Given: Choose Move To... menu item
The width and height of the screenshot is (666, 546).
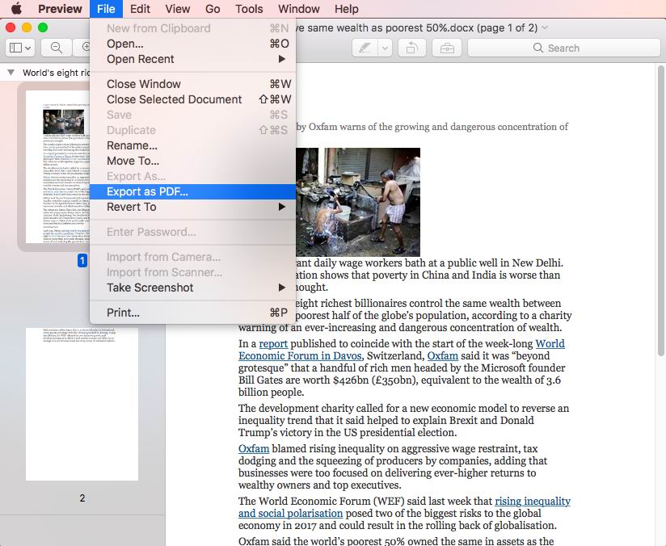Looking at the screenshot, I should [193, 161].
